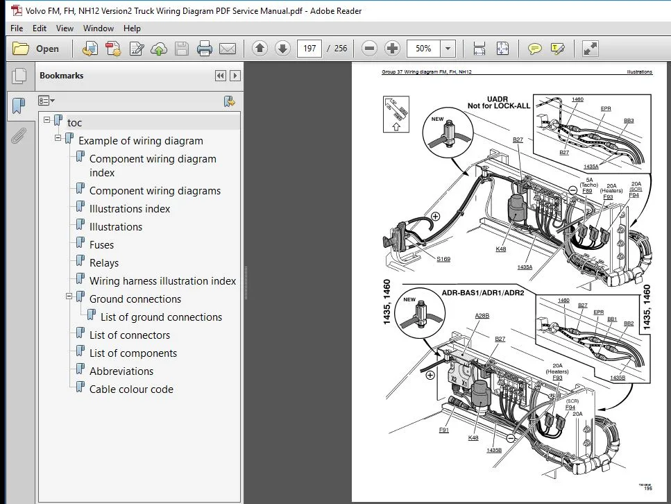Click the highlight text tool icon
Image resolution: width=671 pixels, height=504 pixels.
(x=558, y=49)
